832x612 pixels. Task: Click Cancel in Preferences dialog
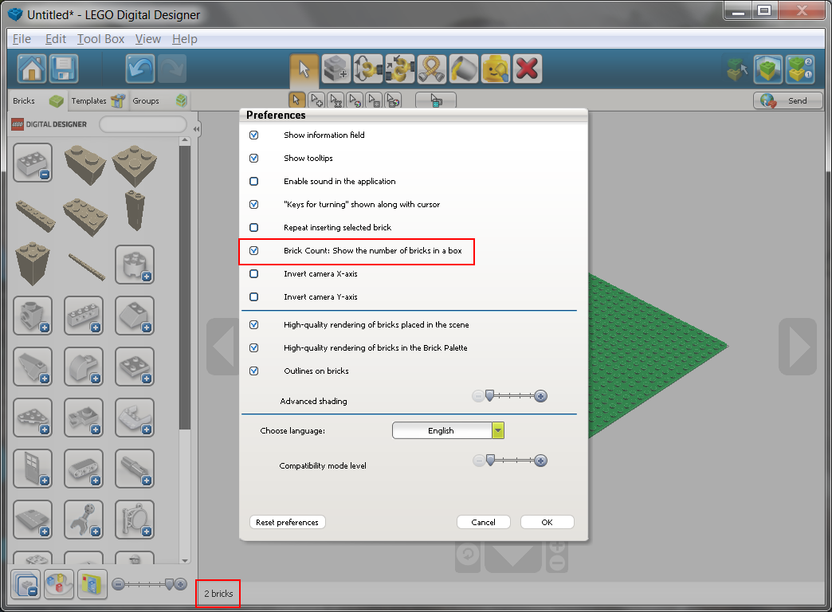[484, 522]
